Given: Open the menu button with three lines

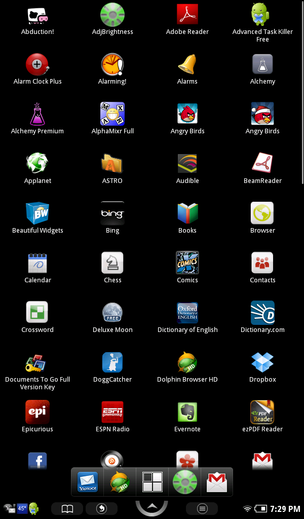Looking at the screenshot, I should [x=202, y=508].
